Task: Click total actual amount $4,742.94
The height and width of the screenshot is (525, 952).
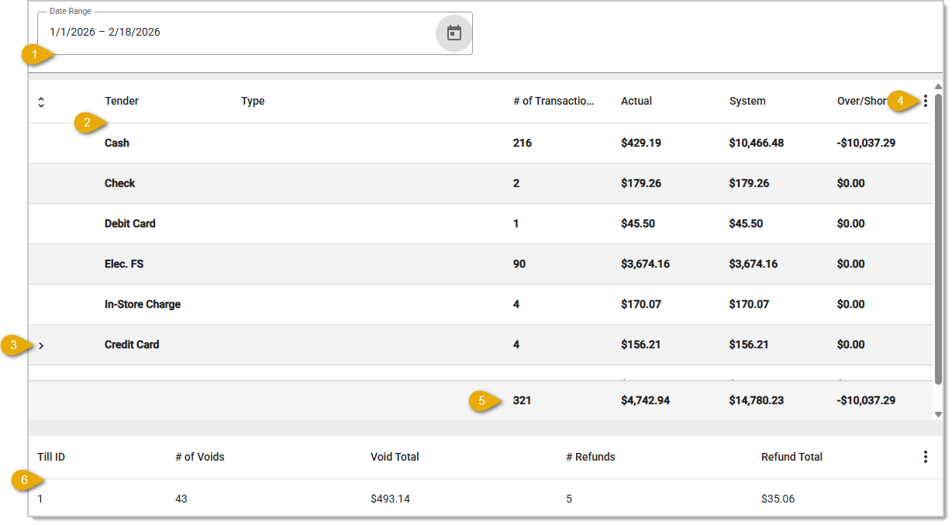Action: tap(646, 401)
